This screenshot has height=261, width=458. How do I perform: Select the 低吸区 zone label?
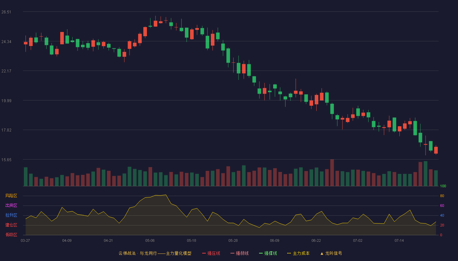coord(11,235)
